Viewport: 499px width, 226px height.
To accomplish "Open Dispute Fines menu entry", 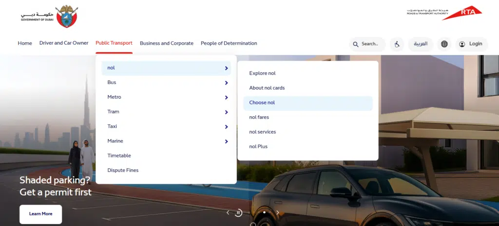I will [x=123, y=170].
